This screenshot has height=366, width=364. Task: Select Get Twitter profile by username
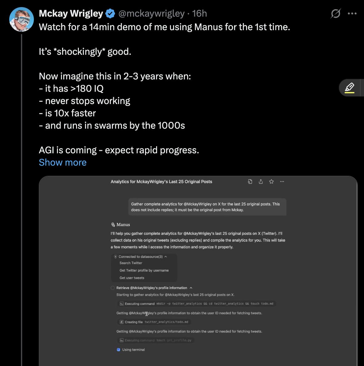[144, 270]
